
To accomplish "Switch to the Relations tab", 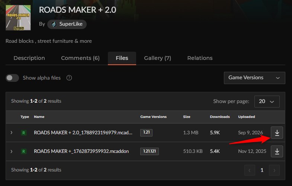I will coord(200,58).
